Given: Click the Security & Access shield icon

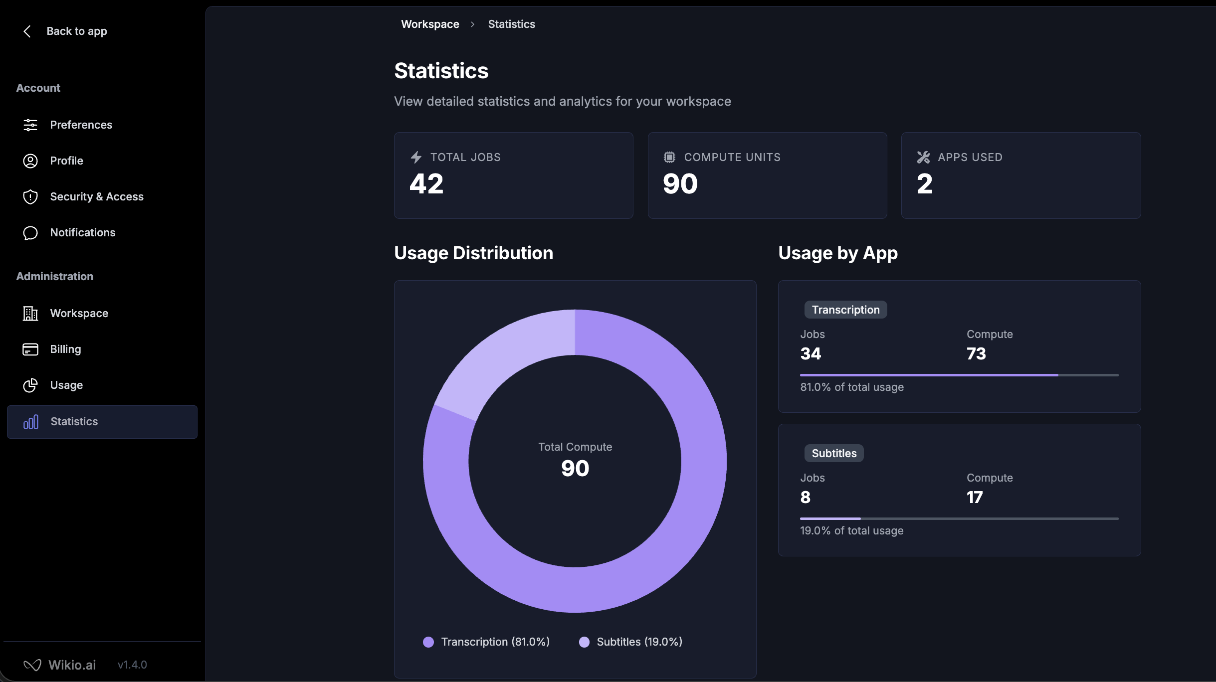Looking at the screenshot, I should (x=30, y=196).
